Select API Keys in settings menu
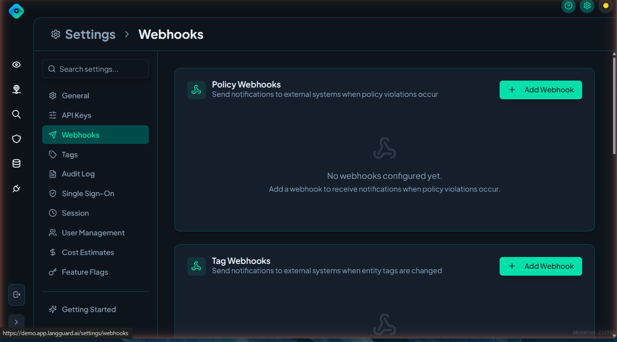This screenshot has height=342, width=617. [x=76, y=115]
